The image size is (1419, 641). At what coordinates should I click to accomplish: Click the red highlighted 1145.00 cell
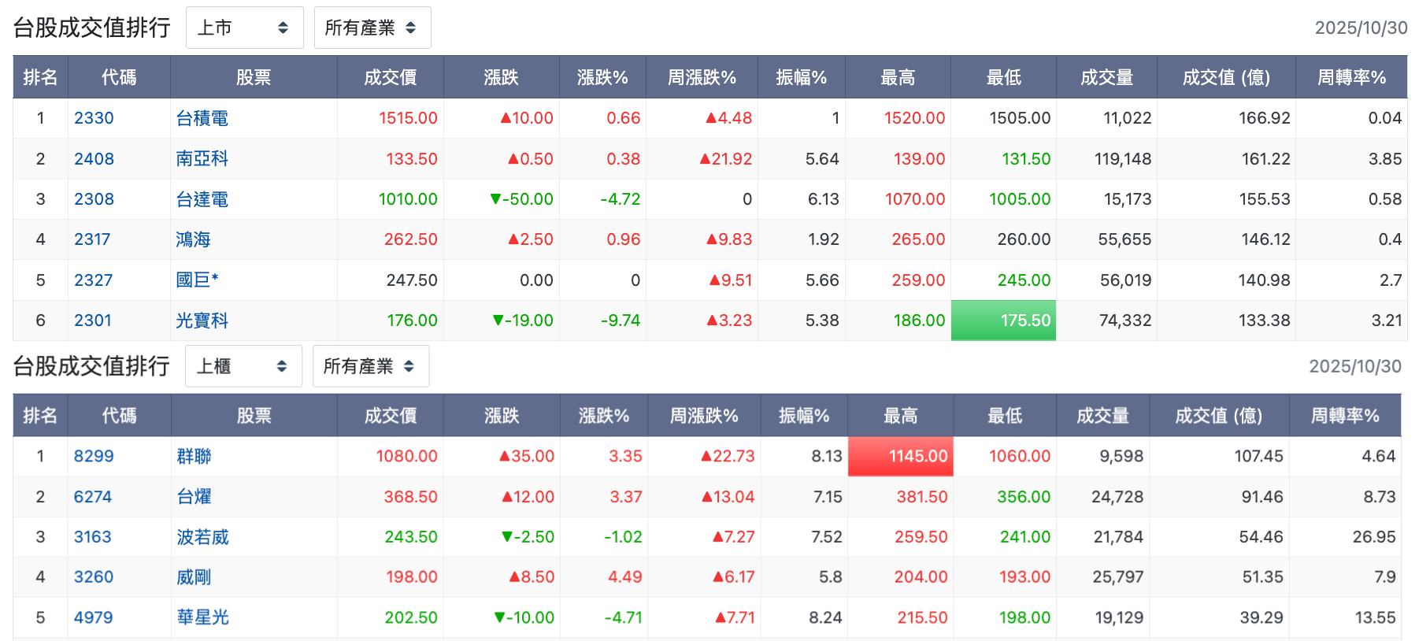tap(901, 456)
